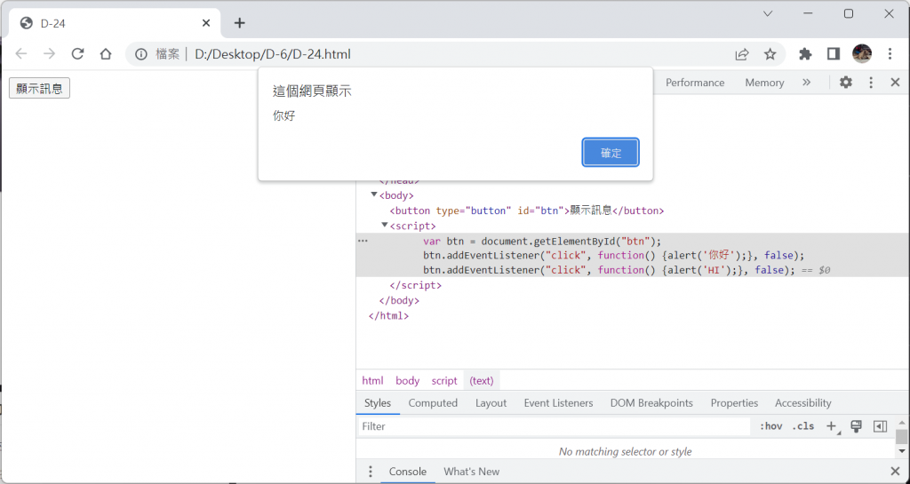Collapse the body element node
Viewport: 910px width, 484px height.
374,194
